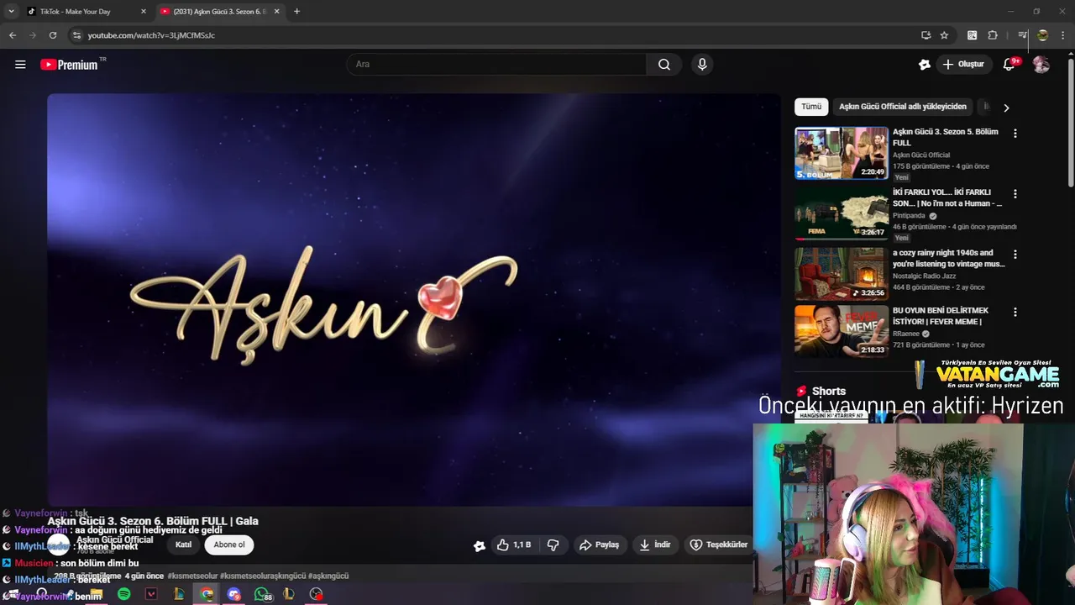Click the video player area
Viewport: 1075px width, 605px height.
414,299
